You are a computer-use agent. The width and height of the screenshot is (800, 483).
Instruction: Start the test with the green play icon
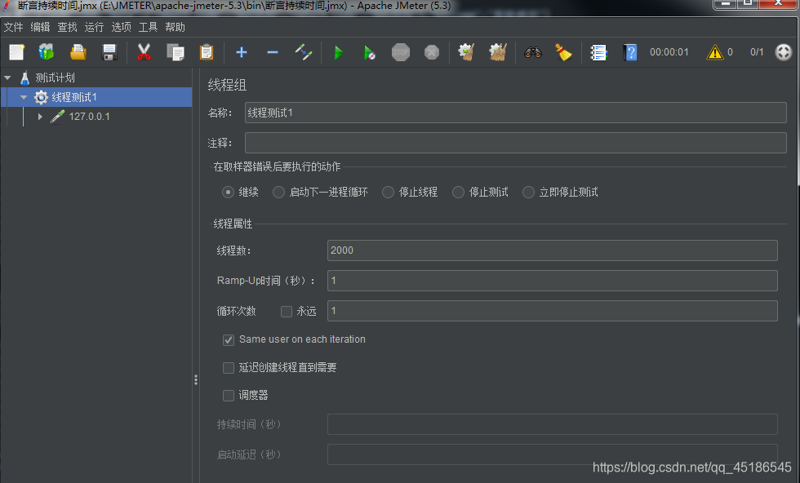(339, 52)
